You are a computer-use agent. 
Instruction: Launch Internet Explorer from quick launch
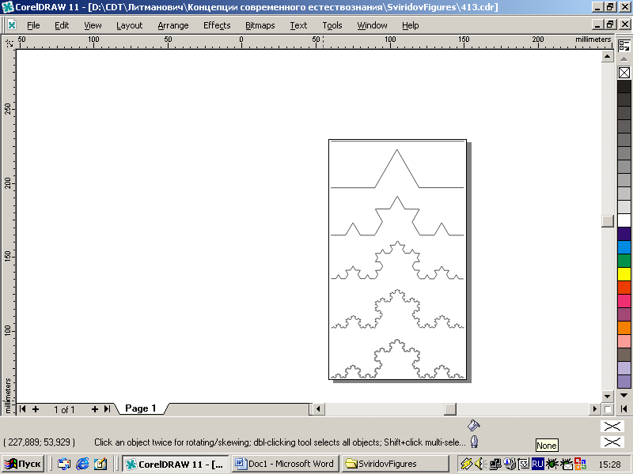[82, 464]
